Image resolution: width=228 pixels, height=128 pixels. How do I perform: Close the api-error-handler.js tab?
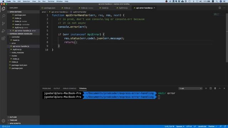pyautogui.click(x=154, y=8)
